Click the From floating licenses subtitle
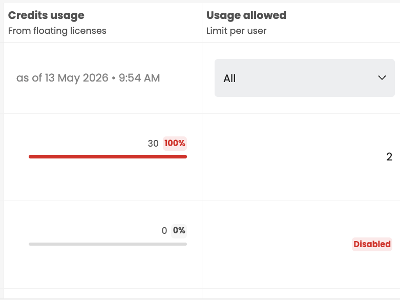This screenshot has height=300, width=400. pyautogui.click(x=57, y=31)
